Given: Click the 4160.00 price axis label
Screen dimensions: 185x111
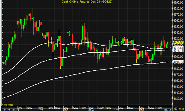Looking at the screenshot, I should point(178,80).
